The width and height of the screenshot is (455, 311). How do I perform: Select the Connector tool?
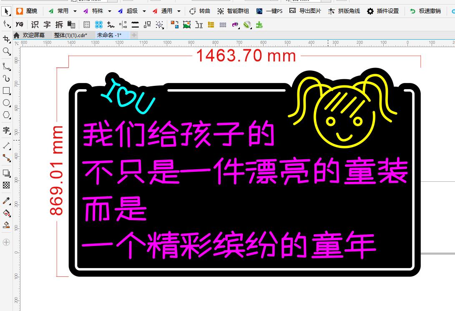[6, 158]
